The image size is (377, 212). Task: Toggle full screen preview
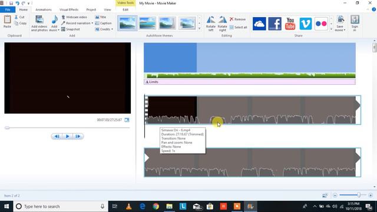pyautogui.click(x=127, y=120)
